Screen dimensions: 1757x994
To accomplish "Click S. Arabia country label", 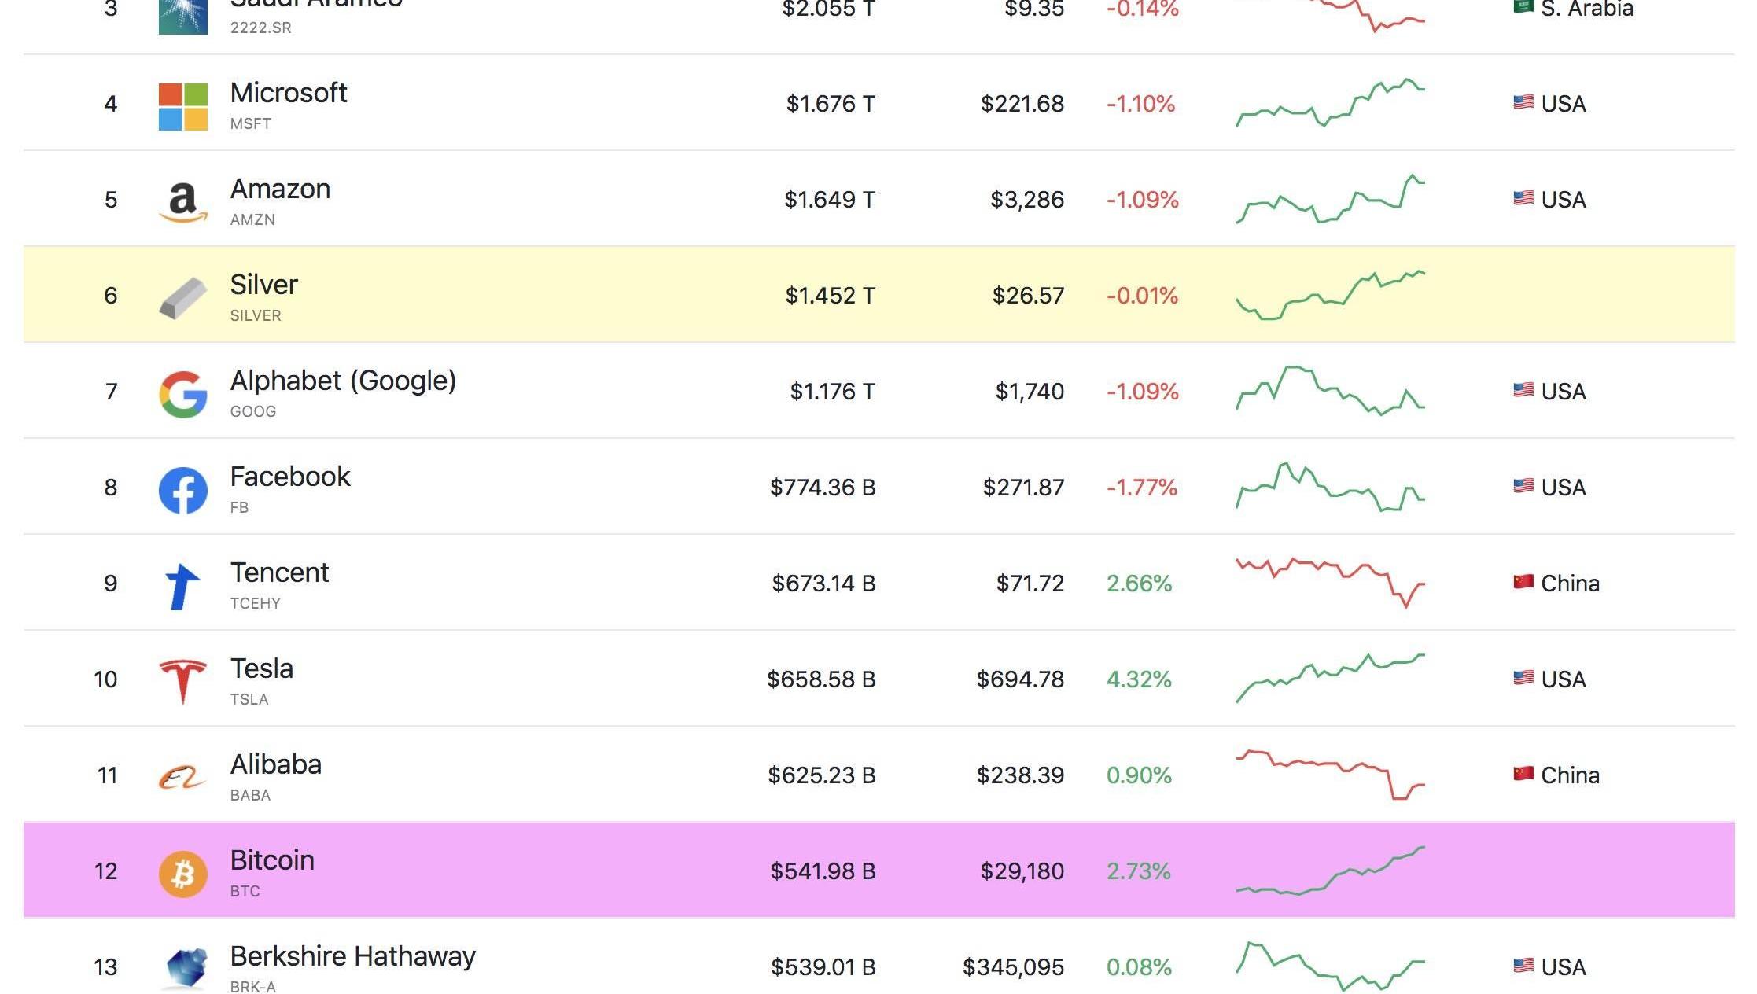I will pyautogui.click(x=1587, y=9).
